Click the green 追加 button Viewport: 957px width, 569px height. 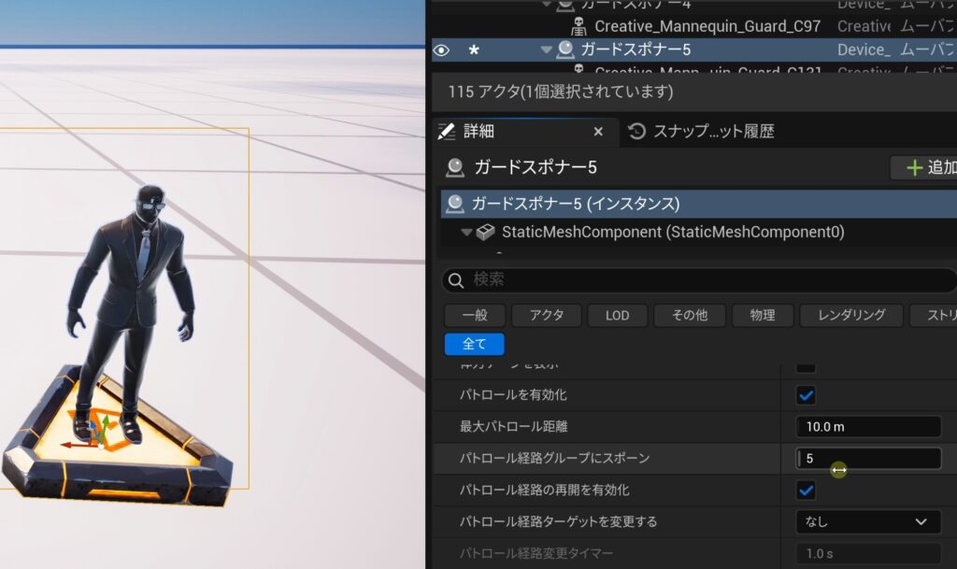click(x=924, y=168)
